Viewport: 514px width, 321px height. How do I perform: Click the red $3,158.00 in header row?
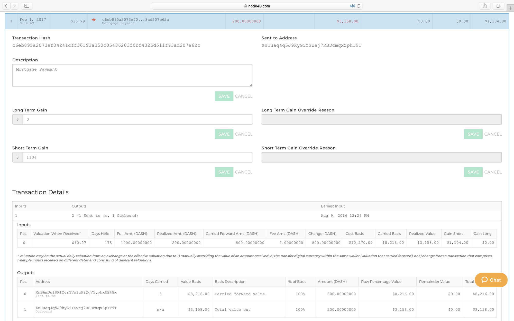tap(347, 21)
